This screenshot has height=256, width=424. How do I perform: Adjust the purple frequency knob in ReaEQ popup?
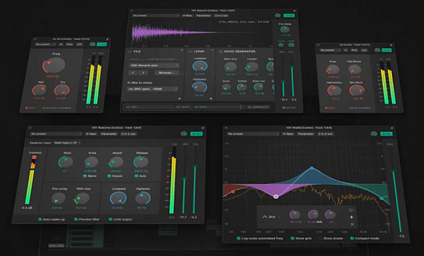pos(295,215)
